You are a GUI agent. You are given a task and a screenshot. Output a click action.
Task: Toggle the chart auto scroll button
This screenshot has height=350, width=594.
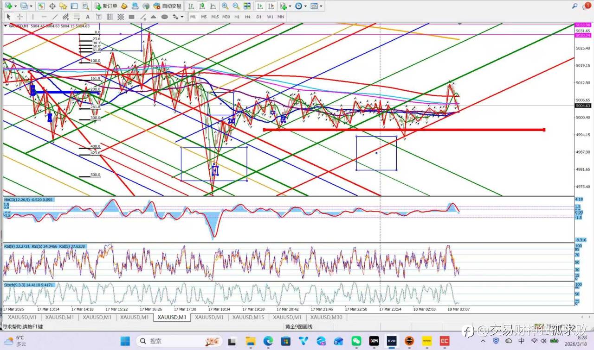click(259, 6)
